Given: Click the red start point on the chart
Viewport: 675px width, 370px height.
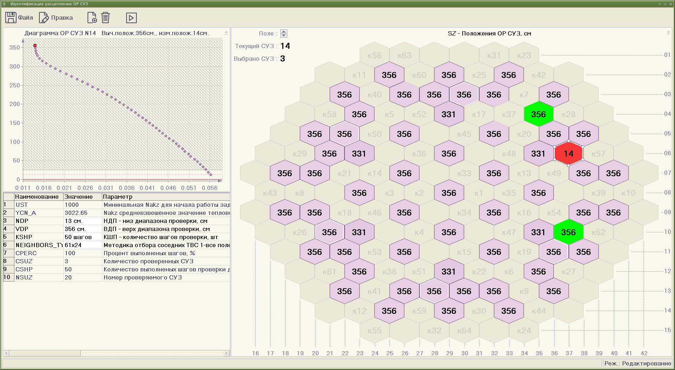Looking at the screenshot, I should point(35,46).
